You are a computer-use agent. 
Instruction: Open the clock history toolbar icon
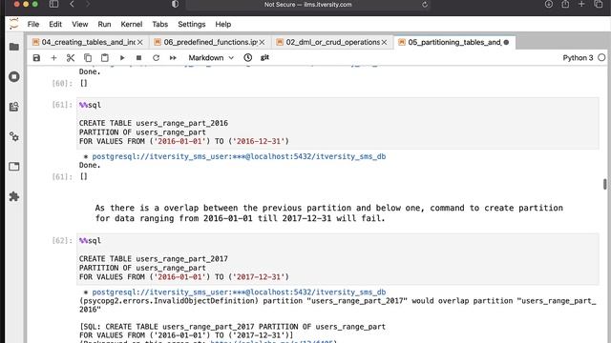point(248,57)
